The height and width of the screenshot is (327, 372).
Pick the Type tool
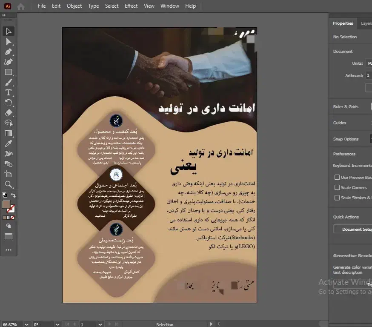(x=9, y=92)
